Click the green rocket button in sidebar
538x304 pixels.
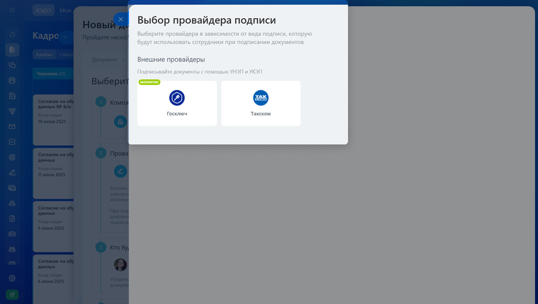click(x=12, y=294)
